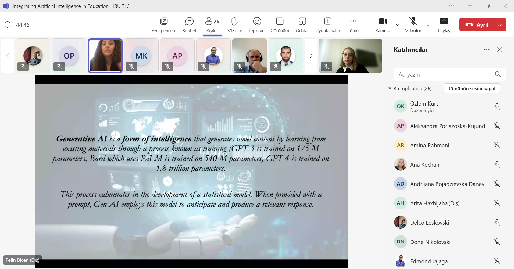Image resolution: width=514 pixels, height=269 pixels.
Task: Open Odalar breakout rooms
Action: click(x=302, y=25)
